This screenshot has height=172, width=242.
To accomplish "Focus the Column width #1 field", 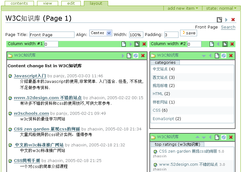I will coord(51,44).
